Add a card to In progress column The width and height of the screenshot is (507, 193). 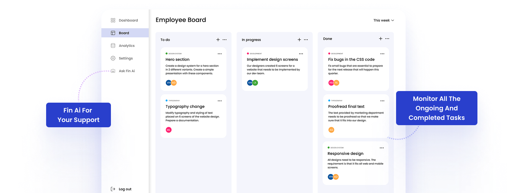pos(299,40)
